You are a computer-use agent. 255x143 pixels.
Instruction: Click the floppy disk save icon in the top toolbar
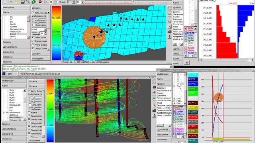coord(23,2)
